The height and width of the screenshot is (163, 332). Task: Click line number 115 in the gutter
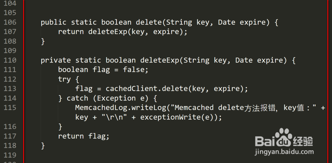(x=10, y=108)
